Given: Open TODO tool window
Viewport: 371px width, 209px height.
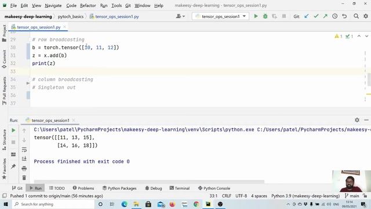Looking at the screenshot, I should click(57, 188).
